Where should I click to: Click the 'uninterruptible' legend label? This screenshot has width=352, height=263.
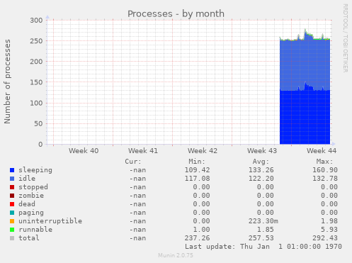pyautogui.click(x=50, y=221)
